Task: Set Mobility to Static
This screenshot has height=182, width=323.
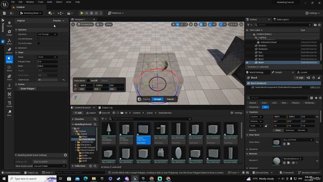Action: [x=278, y=130]
